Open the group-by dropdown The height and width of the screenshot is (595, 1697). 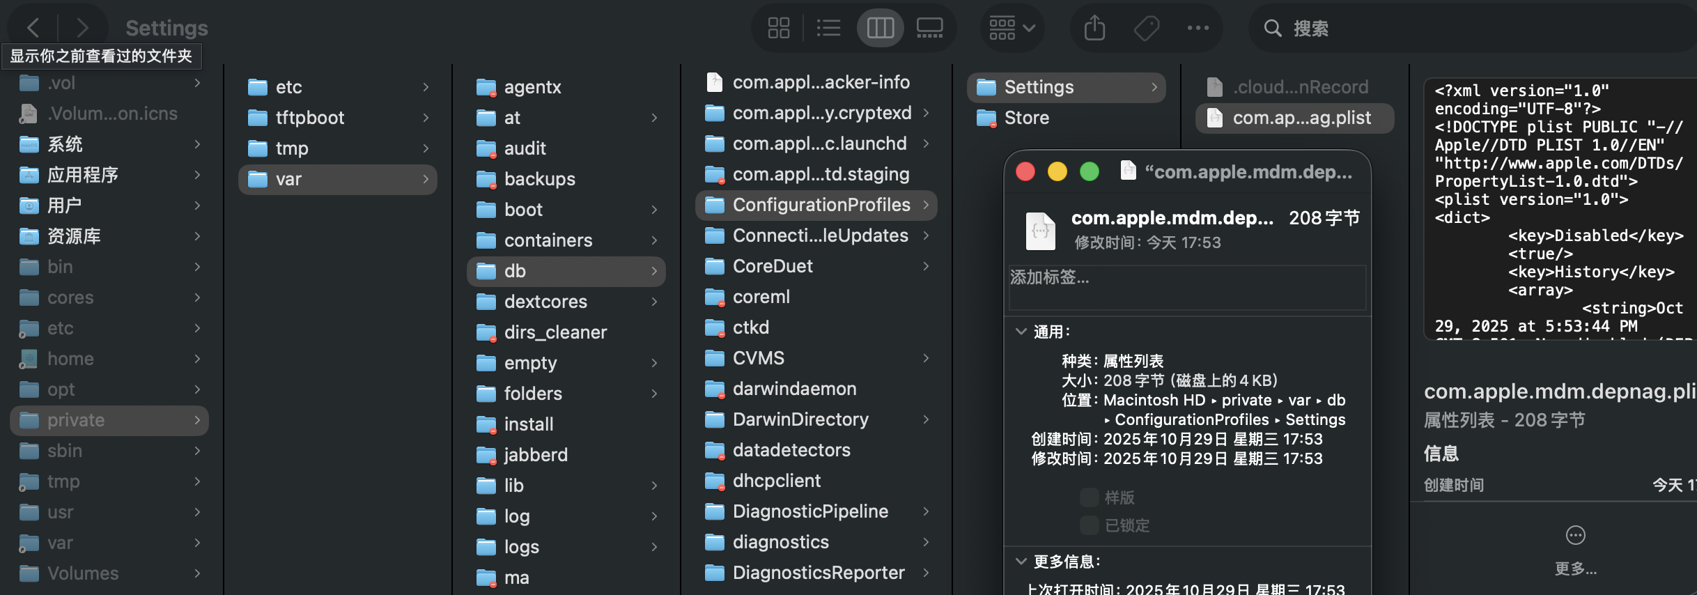1012,28
